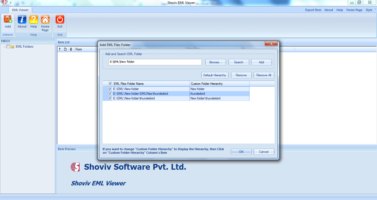
Task: Click the attachment paperclip column icon
Action: (71, 49)
